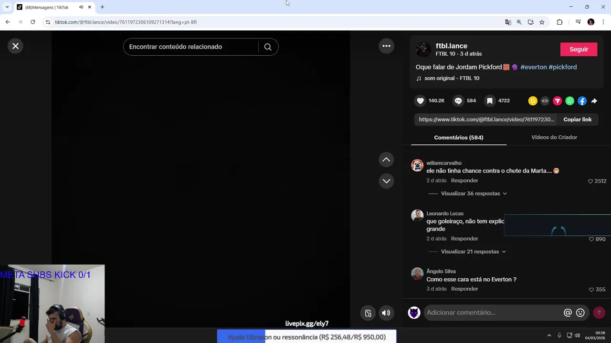Open zoom level icon in address bar
Screen dimensions: 611x343
(519, 22)
